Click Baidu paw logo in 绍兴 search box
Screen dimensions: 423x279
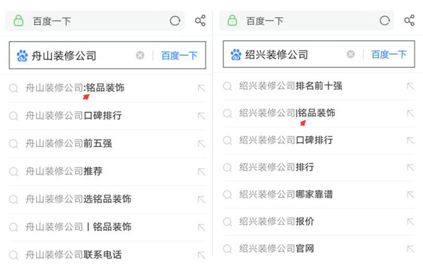pyautogui.click(x=236, y=54)
